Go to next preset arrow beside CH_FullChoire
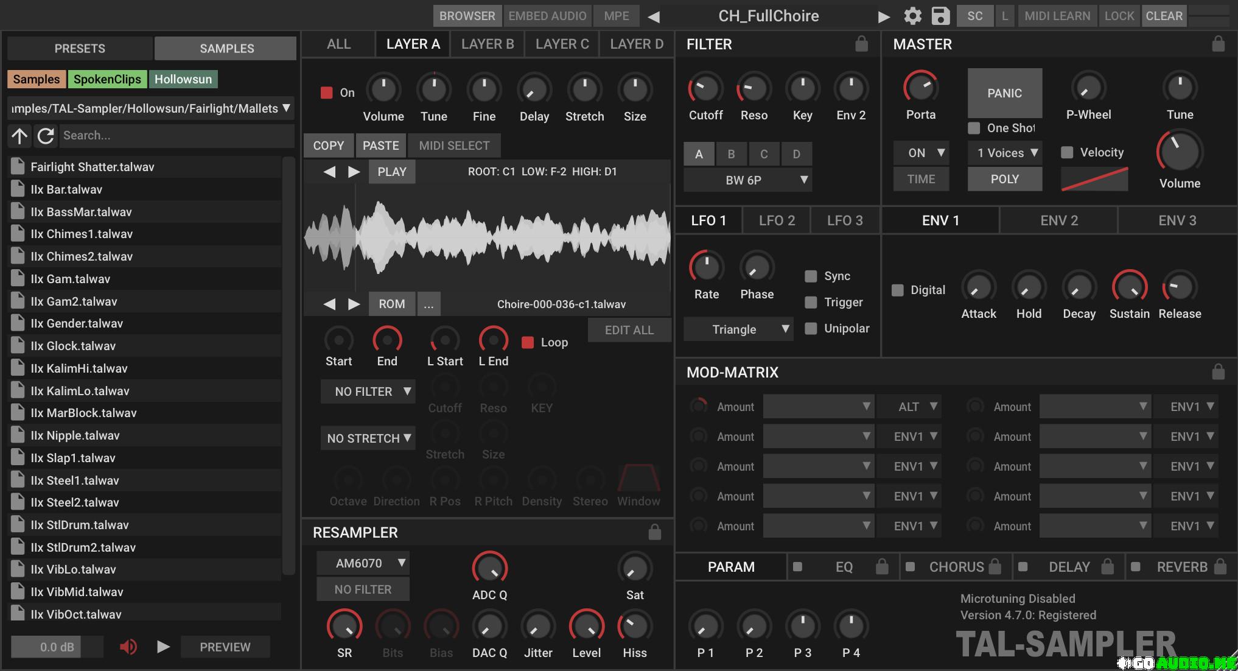This screenshot has width=1238, height=671. [x=884, y=16]
